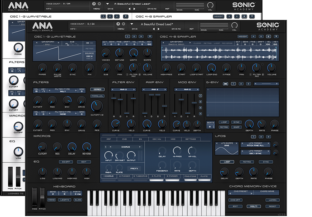This screenshot has width=312, height=217.
Task: Switch to the ARP tab
Action: [109, 139]
